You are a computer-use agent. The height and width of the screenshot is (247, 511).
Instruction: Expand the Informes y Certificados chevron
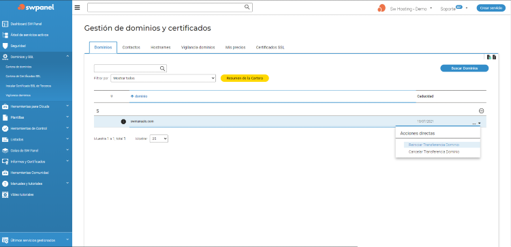click(67, 161)
